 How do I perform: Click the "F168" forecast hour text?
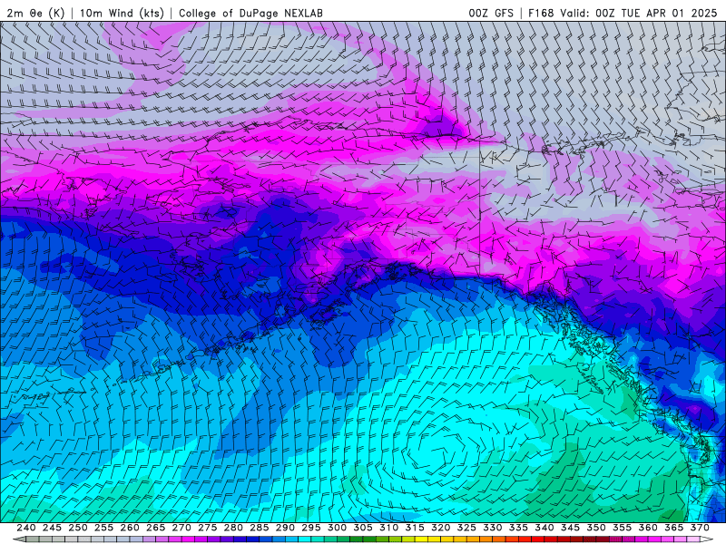[541, 13]
